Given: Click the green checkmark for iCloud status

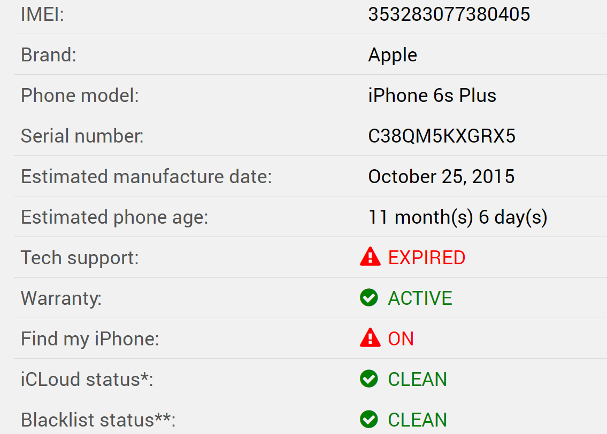Looking at the screenshot, I should point(369,379).
